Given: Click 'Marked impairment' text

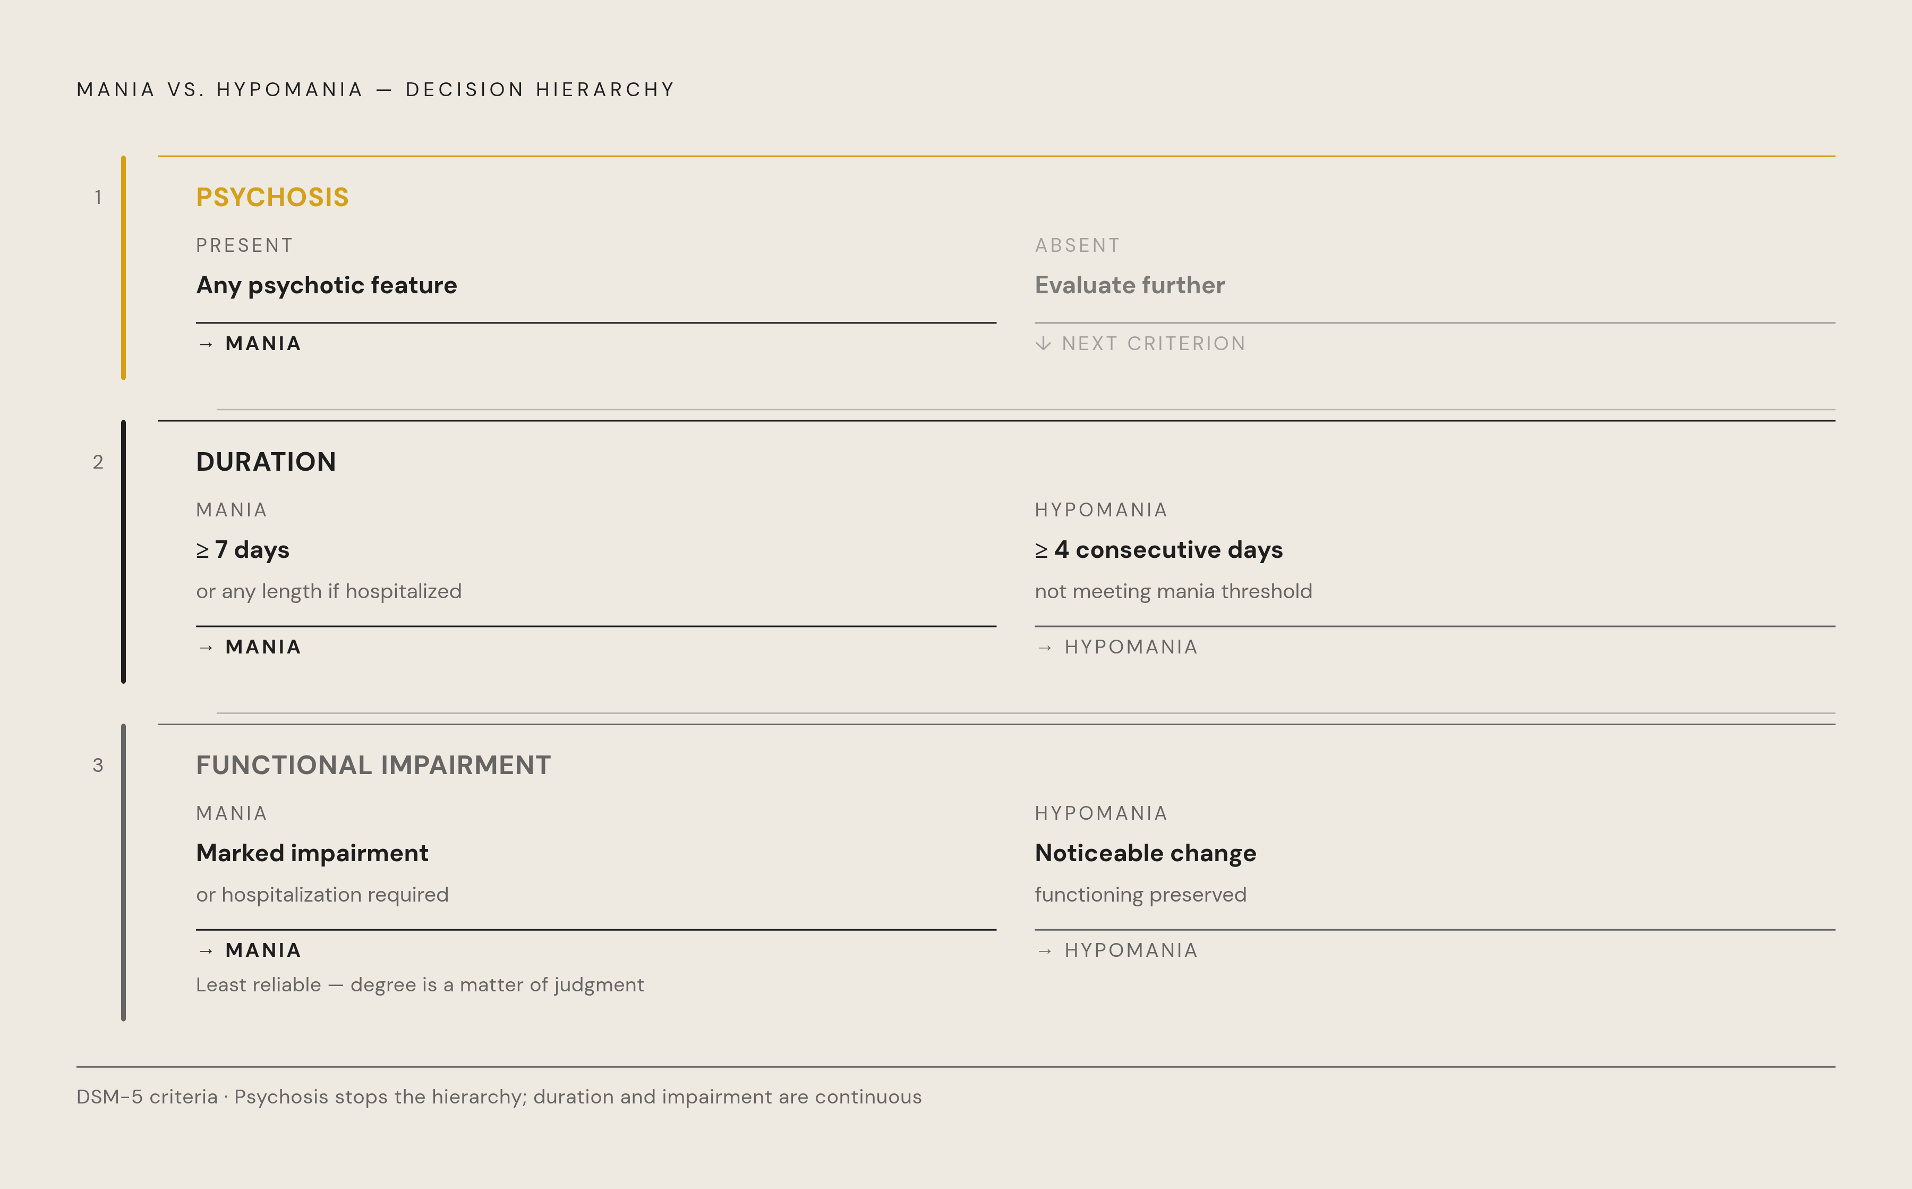Looking at the screenshot, I should [x=312, y=853].
